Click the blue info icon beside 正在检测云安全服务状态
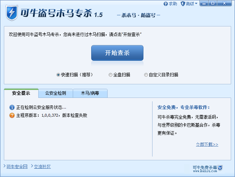The height and width of the screenshot is (177, 235). pos(12,107)
